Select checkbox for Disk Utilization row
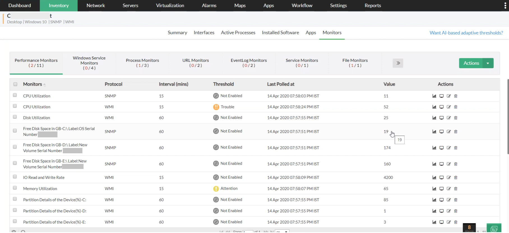 (x=15, y=117)
